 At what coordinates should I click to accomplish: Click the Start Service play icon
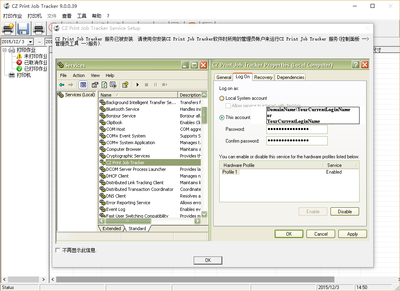tap(138, 85)
